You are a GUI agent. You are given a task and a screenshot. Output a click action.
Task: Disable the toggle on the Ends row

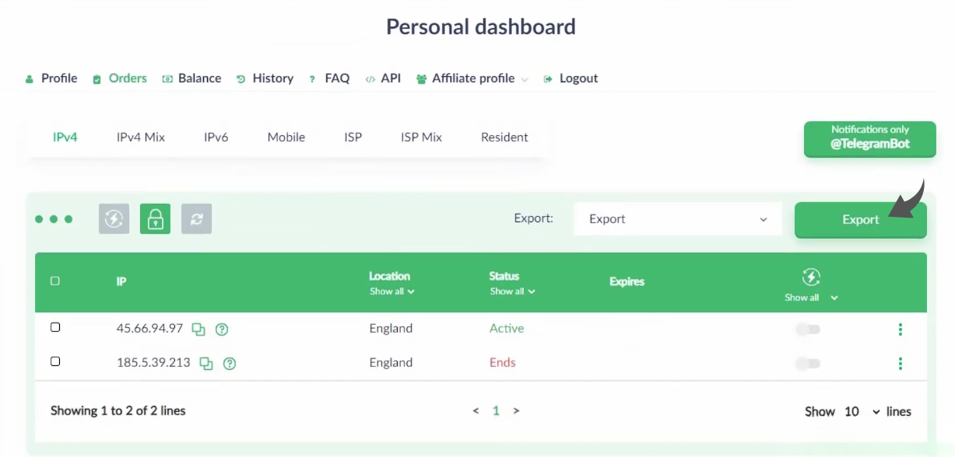(x=808, y=363)
